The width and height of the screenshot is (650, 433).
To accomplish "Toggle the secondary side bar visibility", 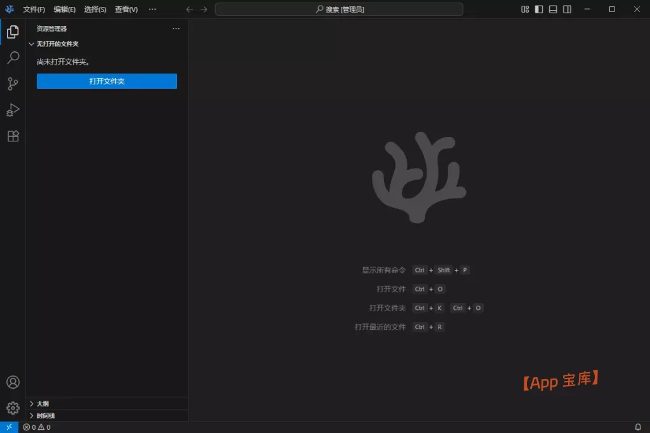I will tap(567, 10).
